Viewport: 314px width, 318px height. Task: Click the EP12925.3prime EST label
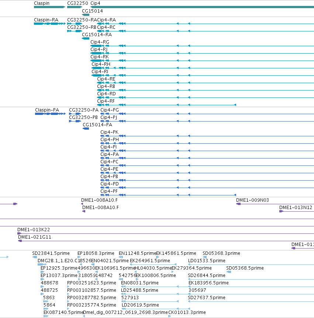pyautogui.click(x=59, y=268)
